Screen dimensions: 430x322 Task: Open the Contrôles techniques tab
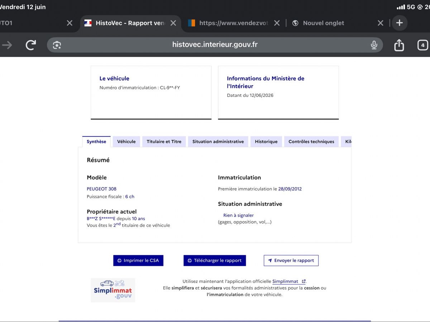click(x=311, y=142)
